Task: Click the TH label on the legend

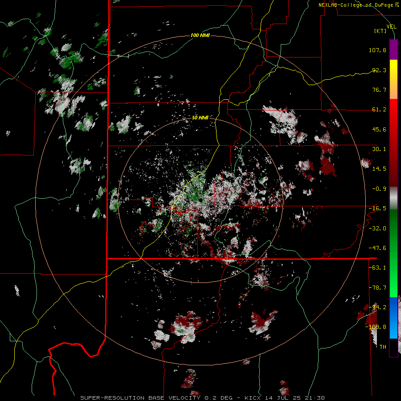Action: (383, 347)
